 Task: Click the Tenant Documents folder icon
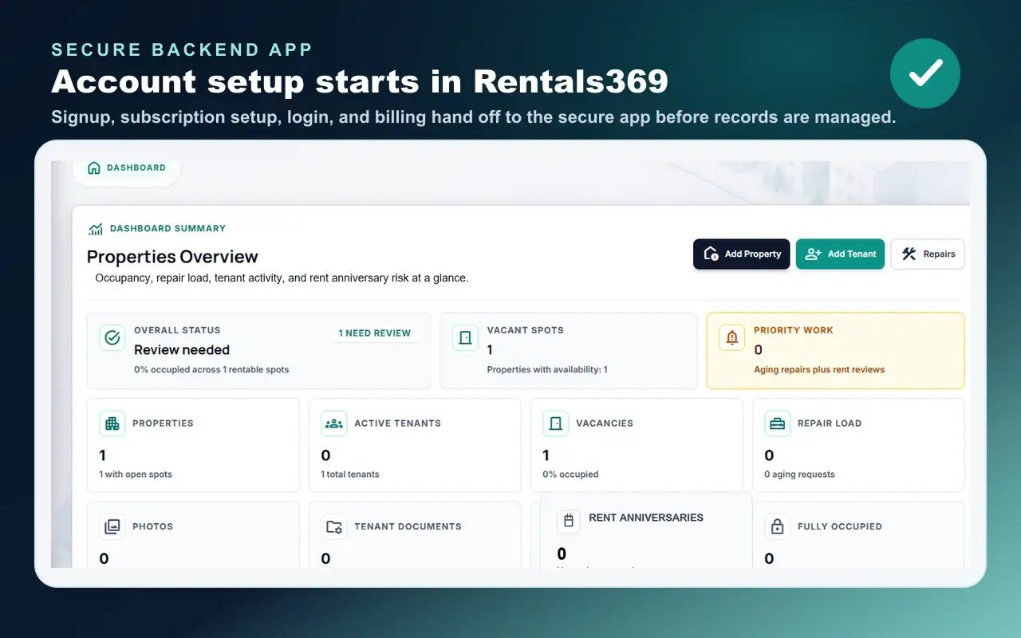click(x=334, y=526)
